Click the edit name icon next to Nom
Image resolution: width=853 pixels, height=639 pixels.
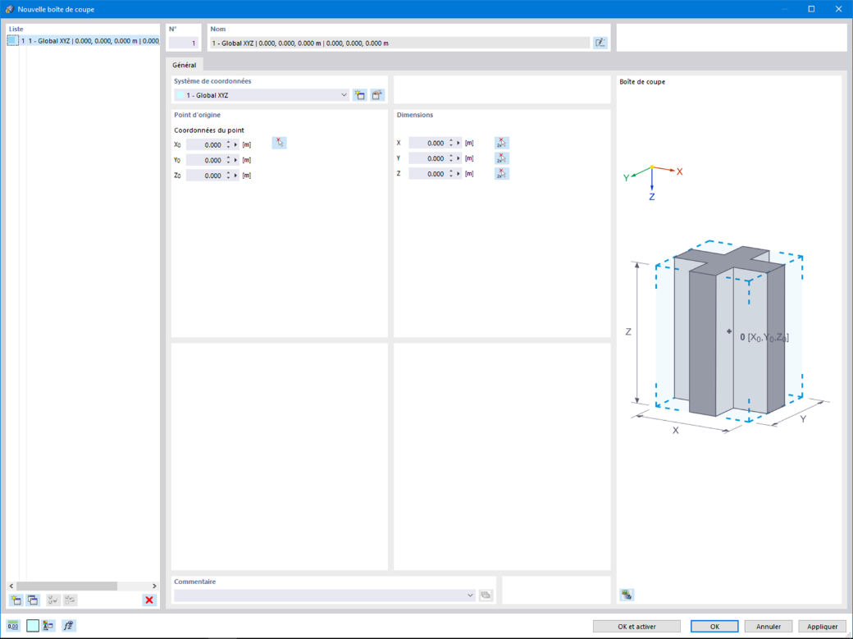pos(600,43)
